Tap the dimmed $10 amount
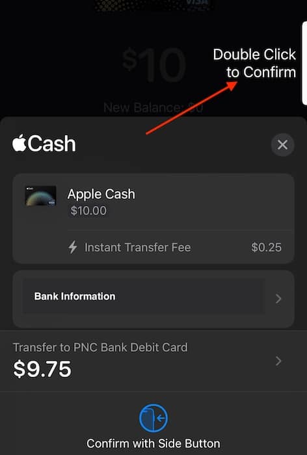307x455 pixels. pos(153,65)
